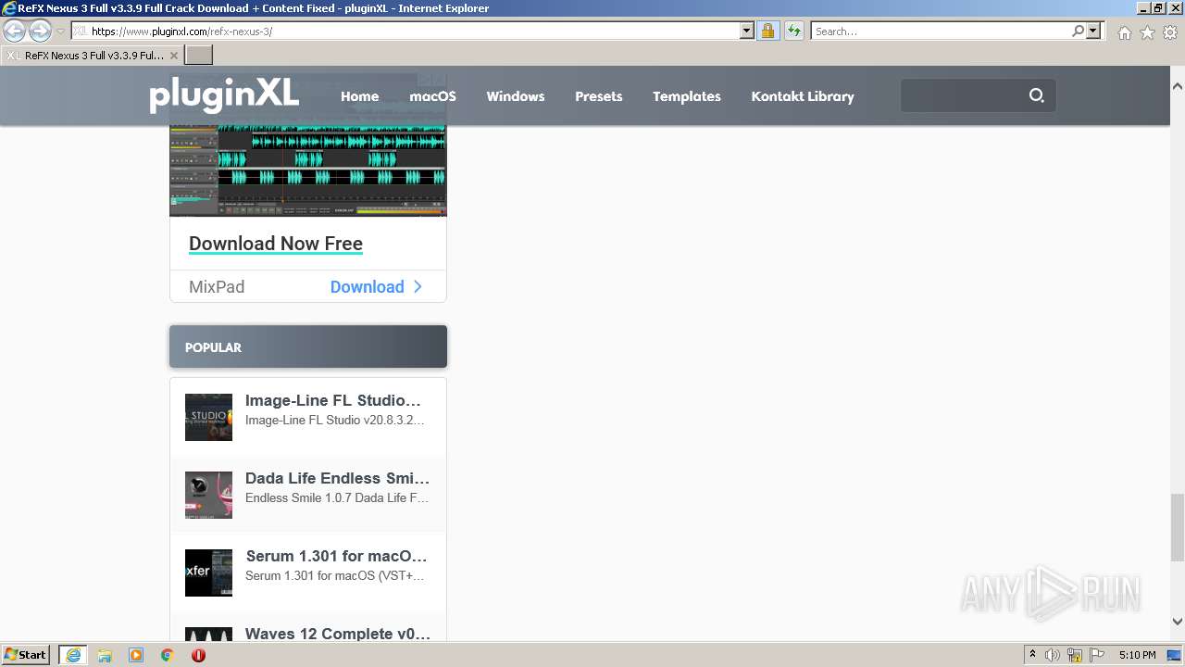Click the page scrollbar up arrow
Screen dimensions: 1185x667
pos(1177,86)
